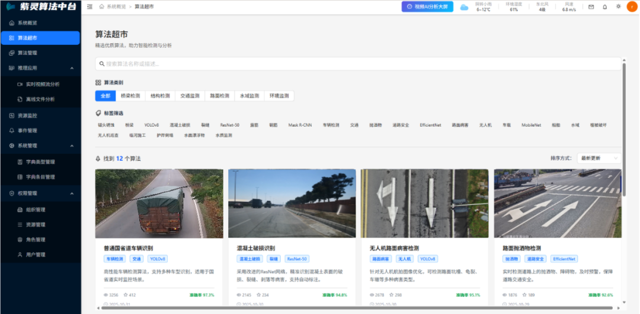This screenshot has height=314, width=640.
Task: Collapse the 推理应用 sidebar group
Action: pyautogui.click(x=72, y=69)
